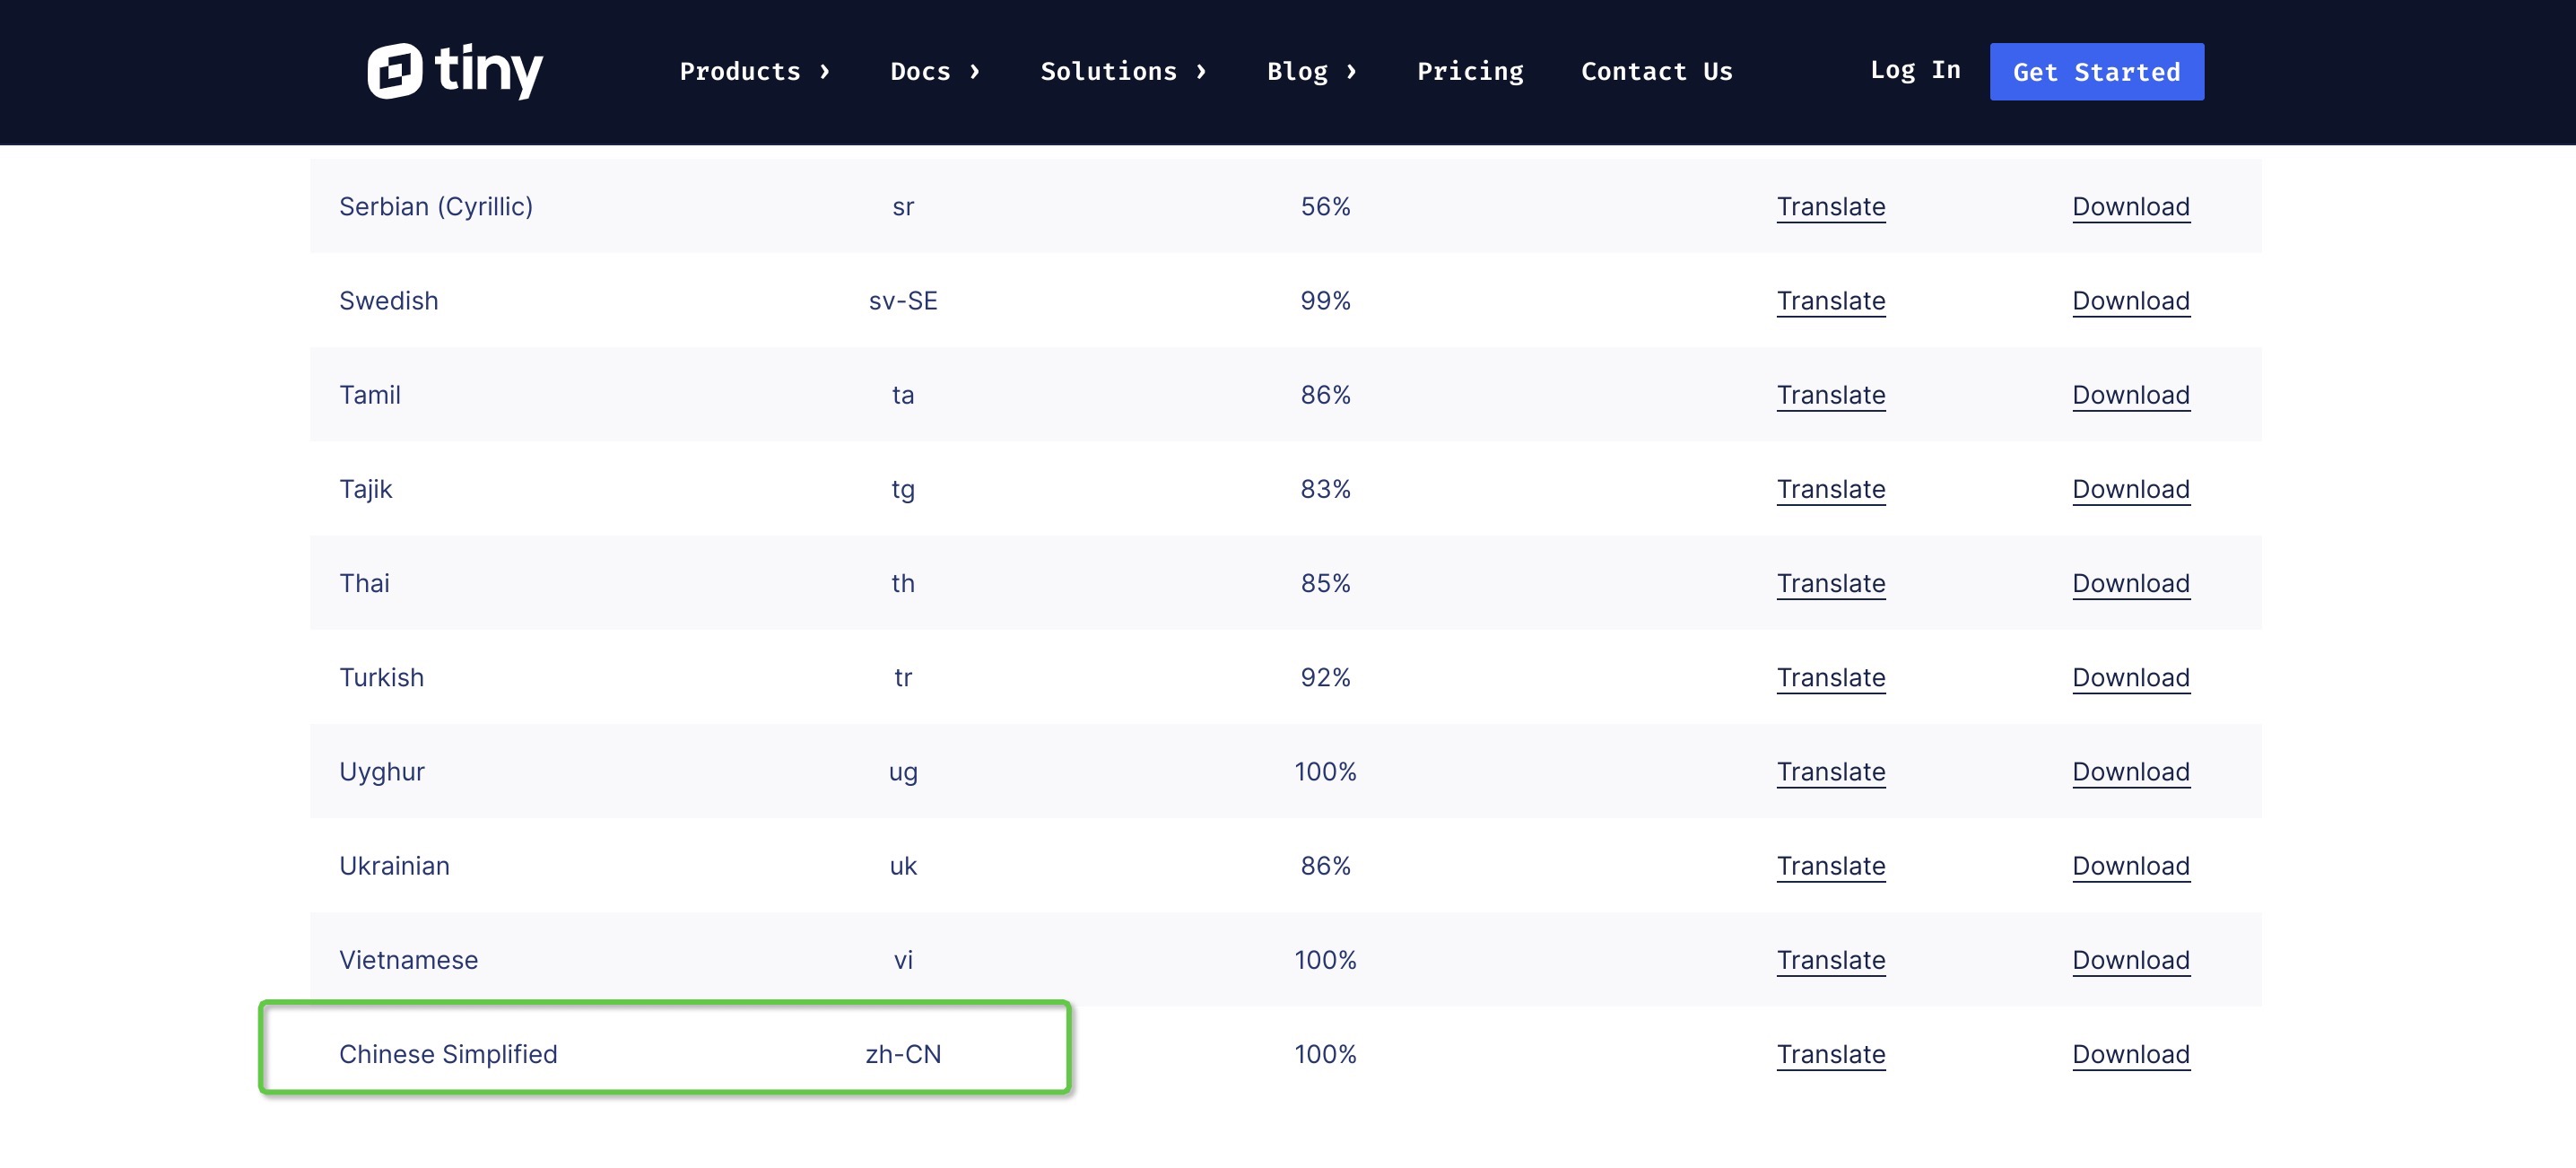Expand the Blog menu chevron
The height and width of the screenshot is (1168, 2576).
pos(1351,71)
